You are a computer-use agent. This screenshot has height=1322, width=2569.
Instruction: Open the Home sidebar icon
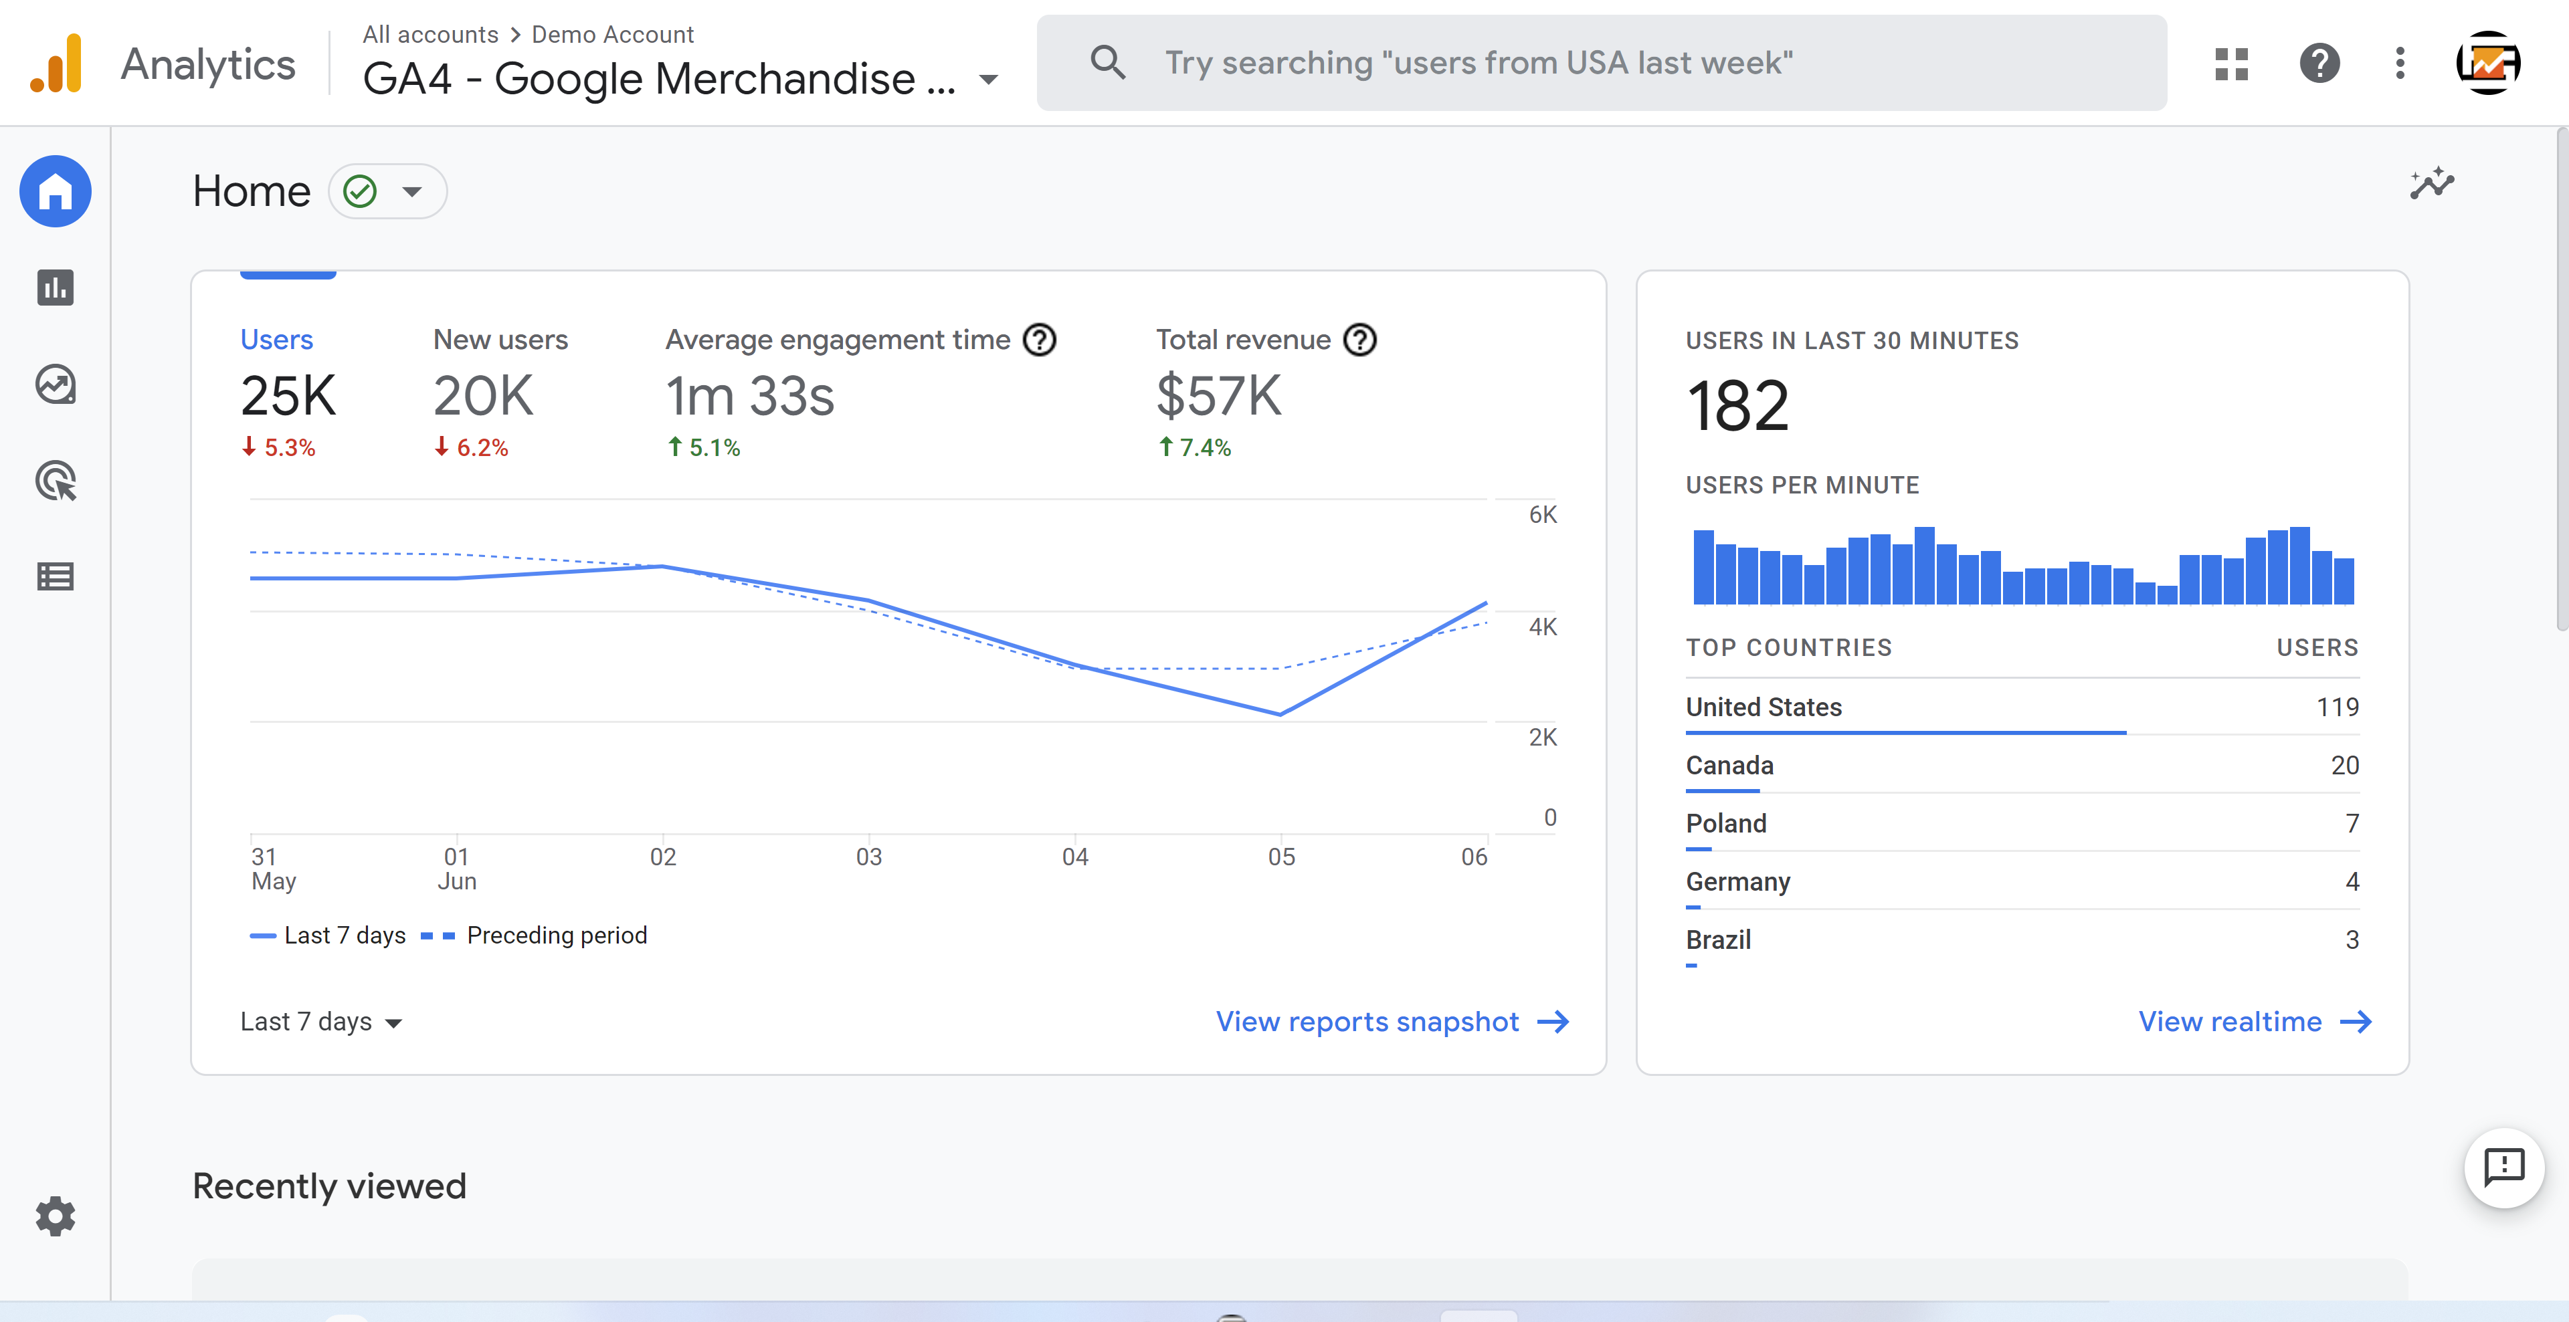pos(56,191)
